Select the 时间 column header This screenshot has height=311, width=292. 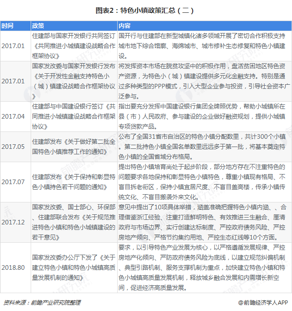pos(7,25)
